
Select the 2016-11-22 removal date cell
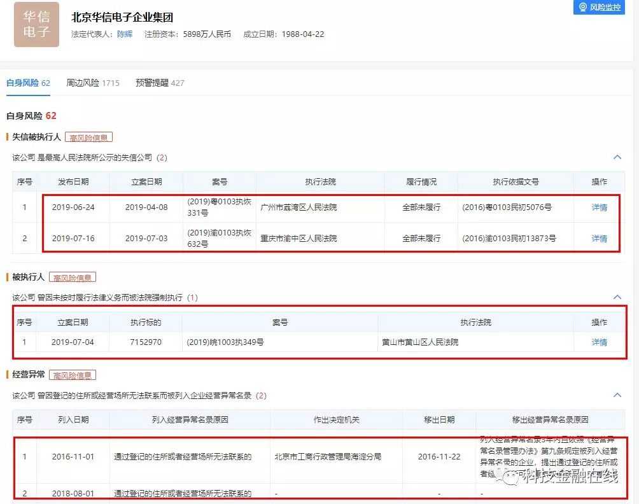pos(439,457)
